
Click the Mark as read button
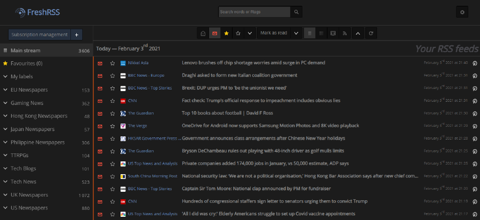(x=274, y=34)
